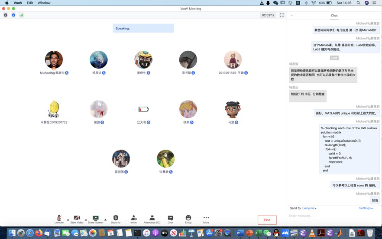Click the blue shield security icon

coord(13,15)
